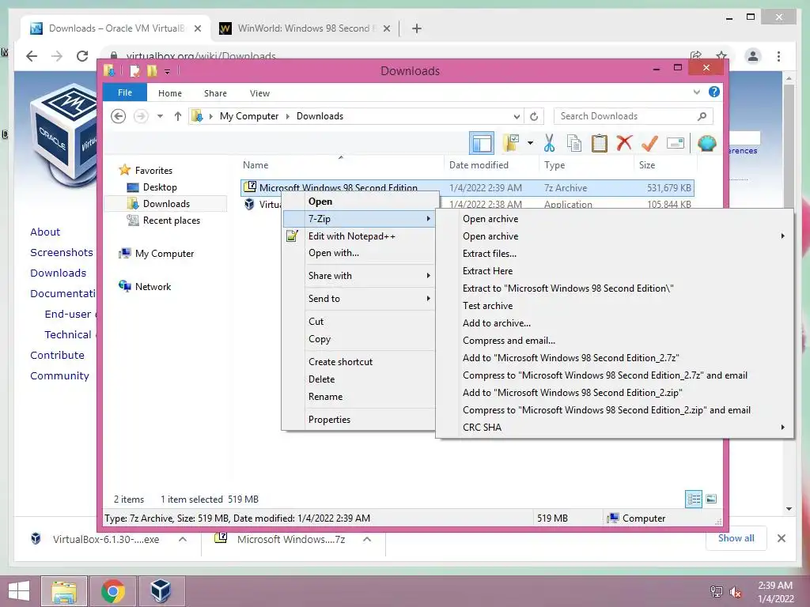
Task: Expand the ribbon using the chevron
Action: [696, 92]
